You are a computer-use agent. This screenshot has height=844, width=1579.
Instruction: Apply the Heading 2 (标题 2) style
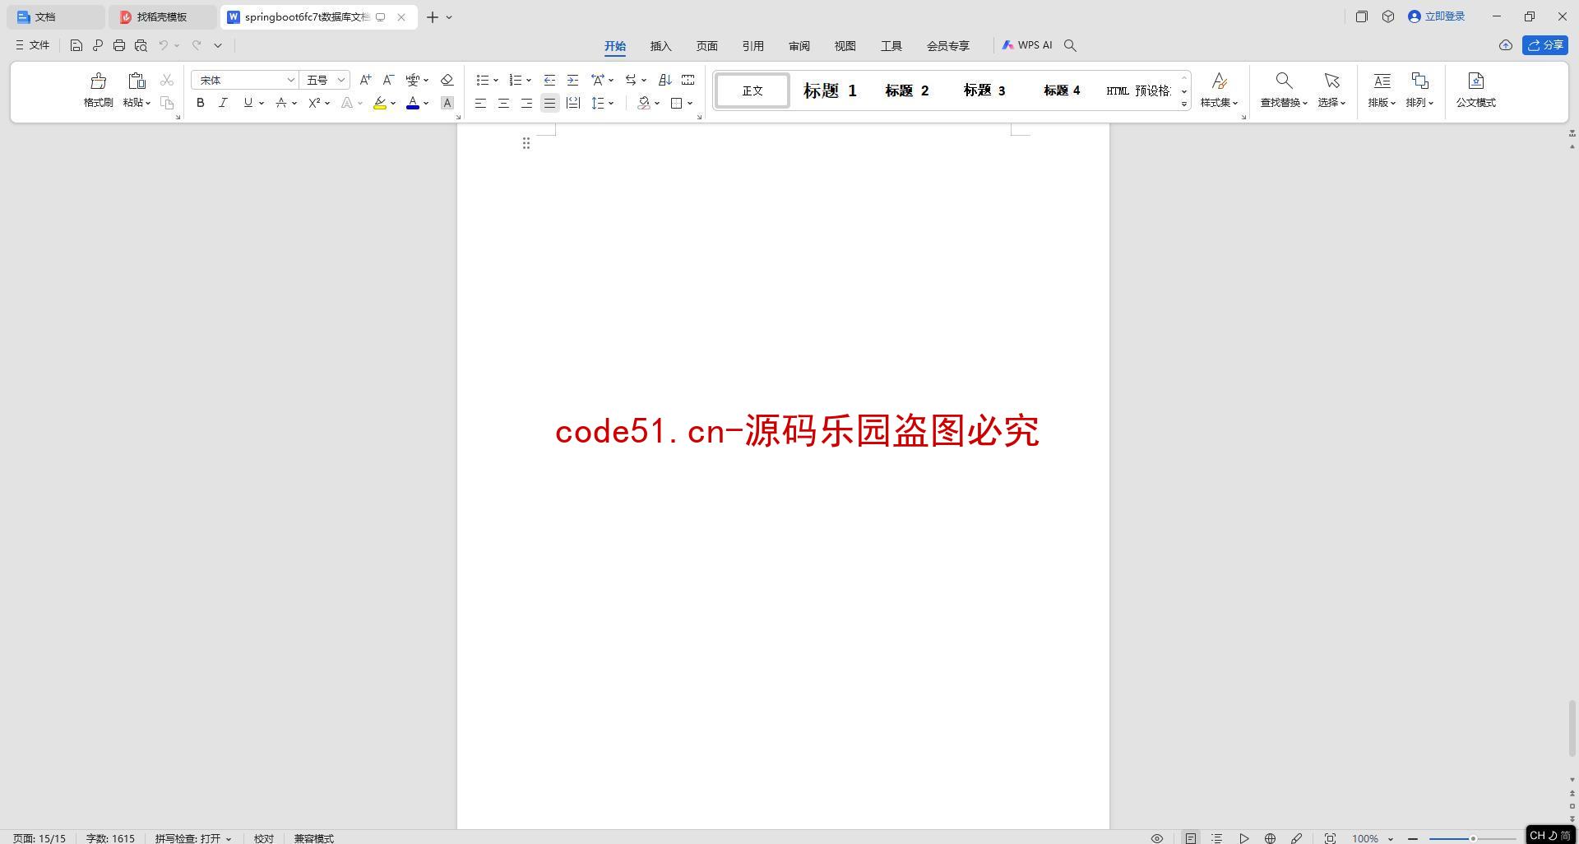click(906, 90)
